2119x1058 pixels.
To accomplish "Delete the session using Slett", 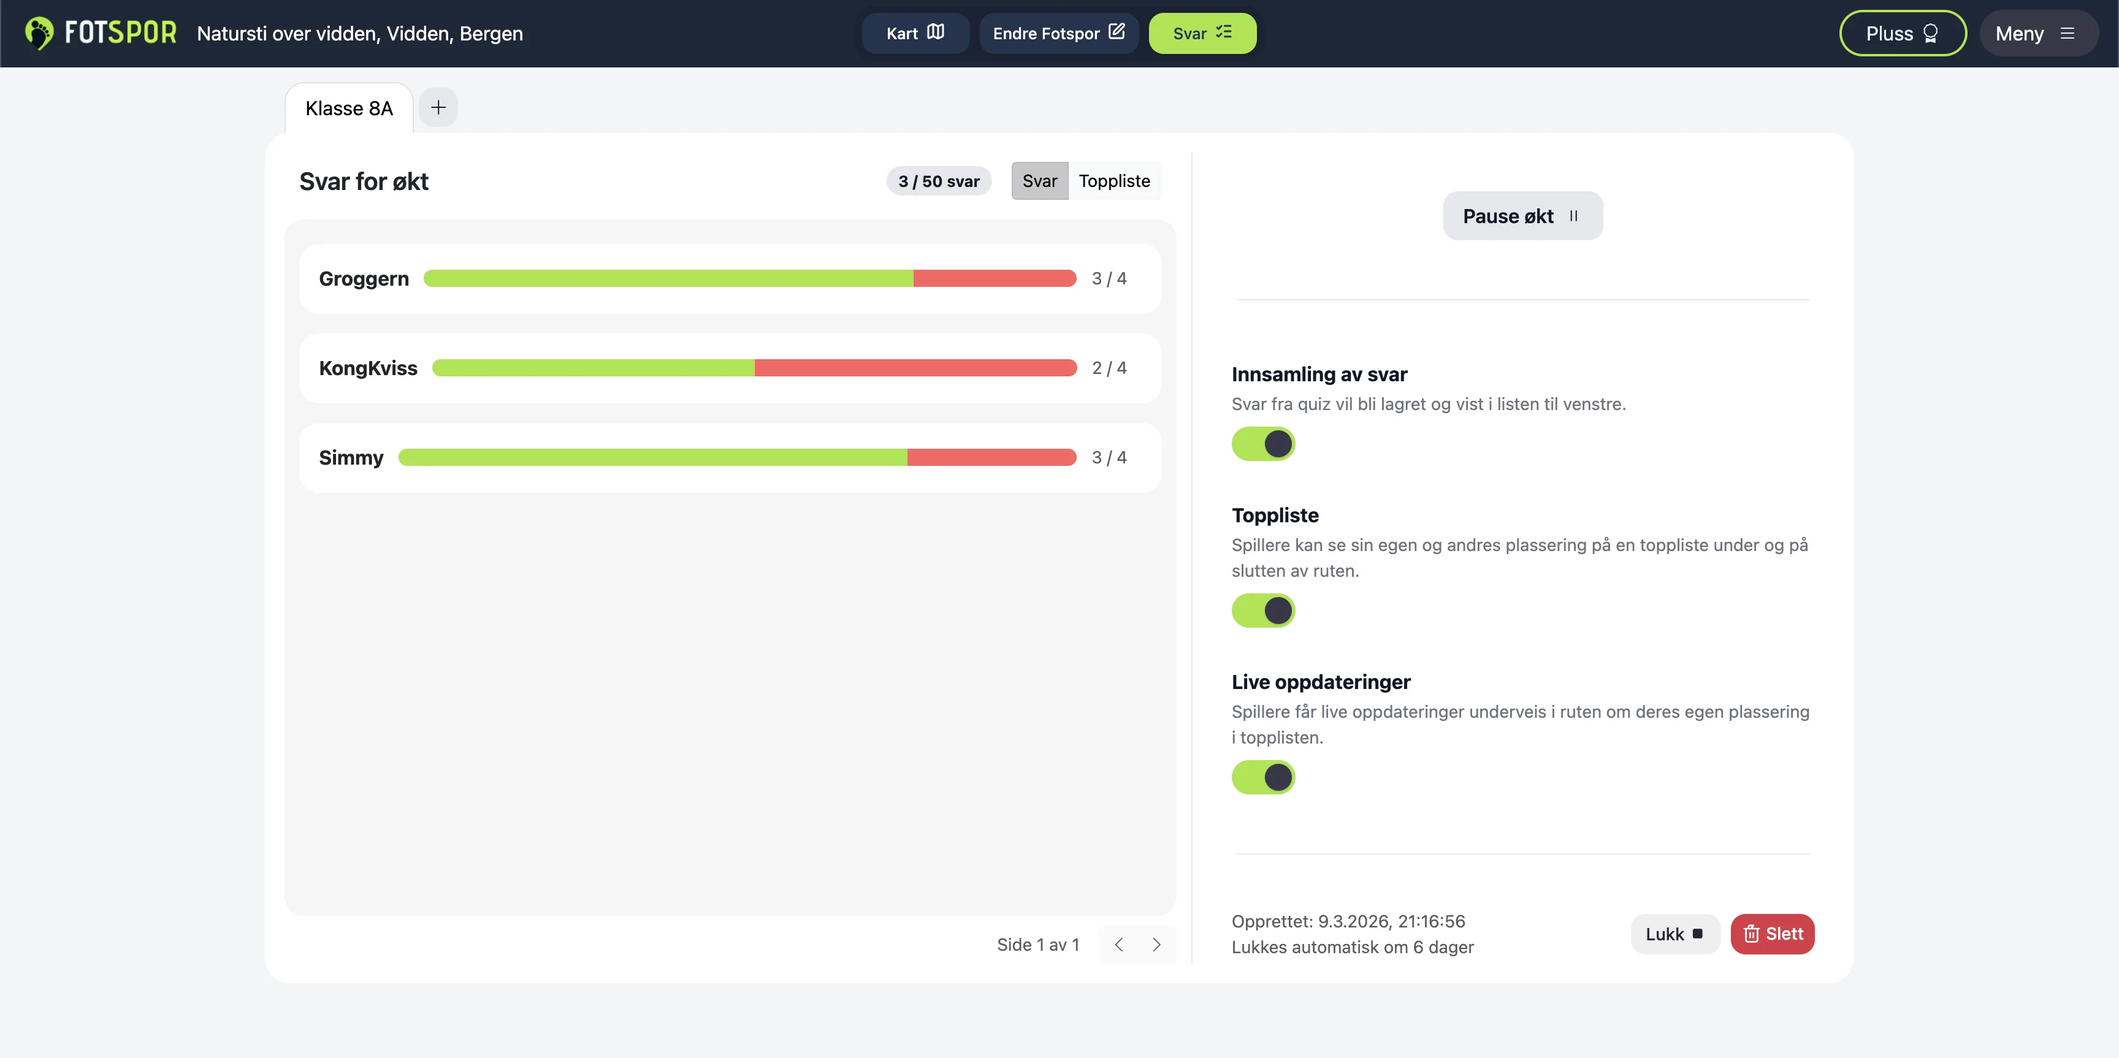I will 1773,934.
